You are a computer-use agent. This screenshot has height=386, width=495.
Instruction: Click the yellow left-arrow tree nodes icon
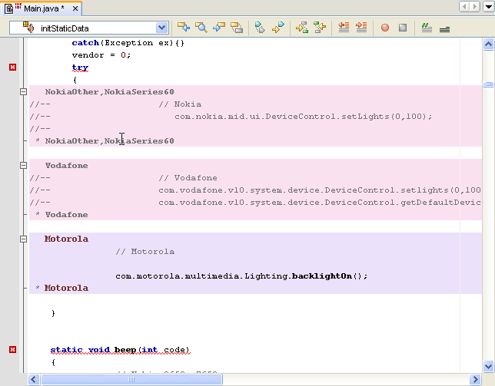[x=320, y=28]
